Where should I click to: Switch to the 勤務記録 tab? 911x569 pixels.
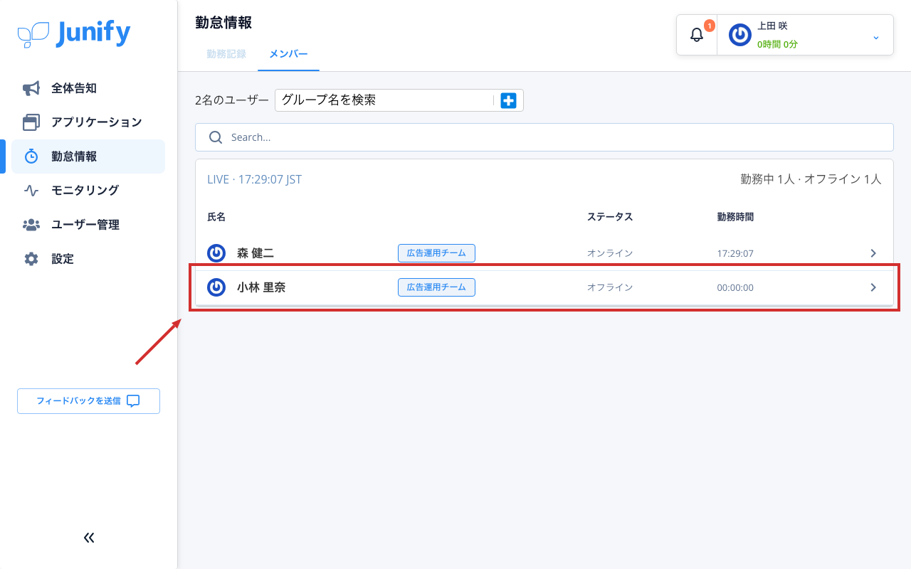click(x=226, y=54)
